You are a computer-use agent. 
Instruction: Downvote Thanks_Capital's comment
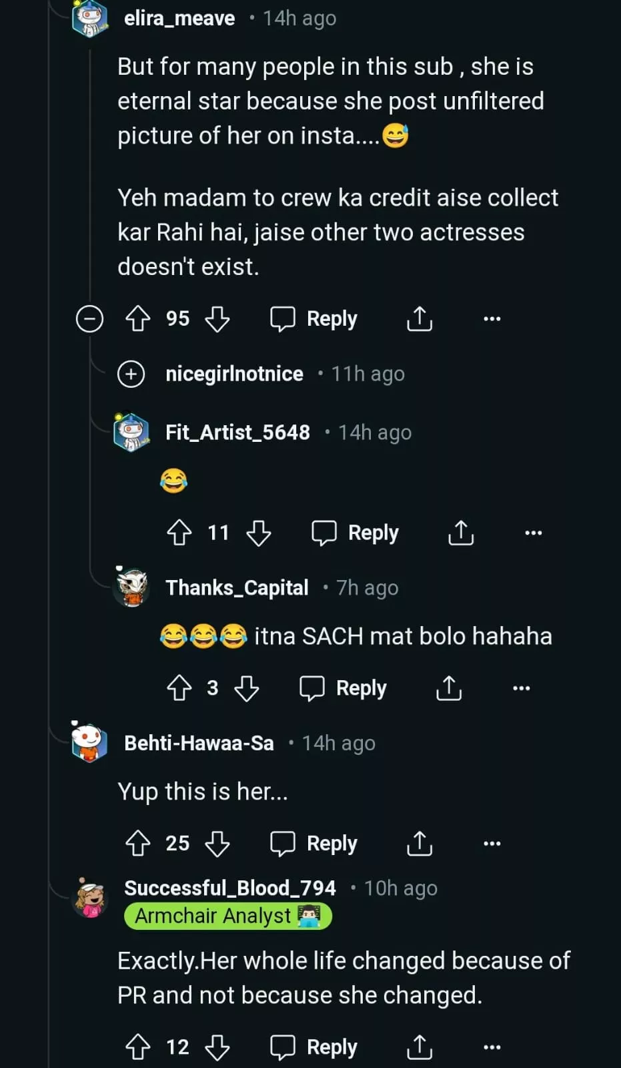(x=247, y=688)
